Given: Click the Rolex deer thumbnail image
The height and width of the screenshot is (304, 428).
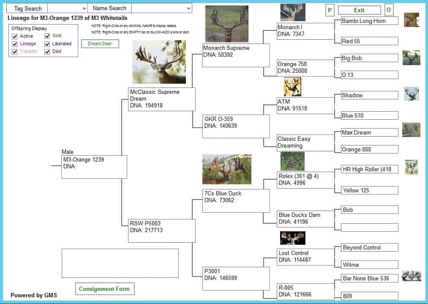Looking at the screenshot, I should (292, 161).
